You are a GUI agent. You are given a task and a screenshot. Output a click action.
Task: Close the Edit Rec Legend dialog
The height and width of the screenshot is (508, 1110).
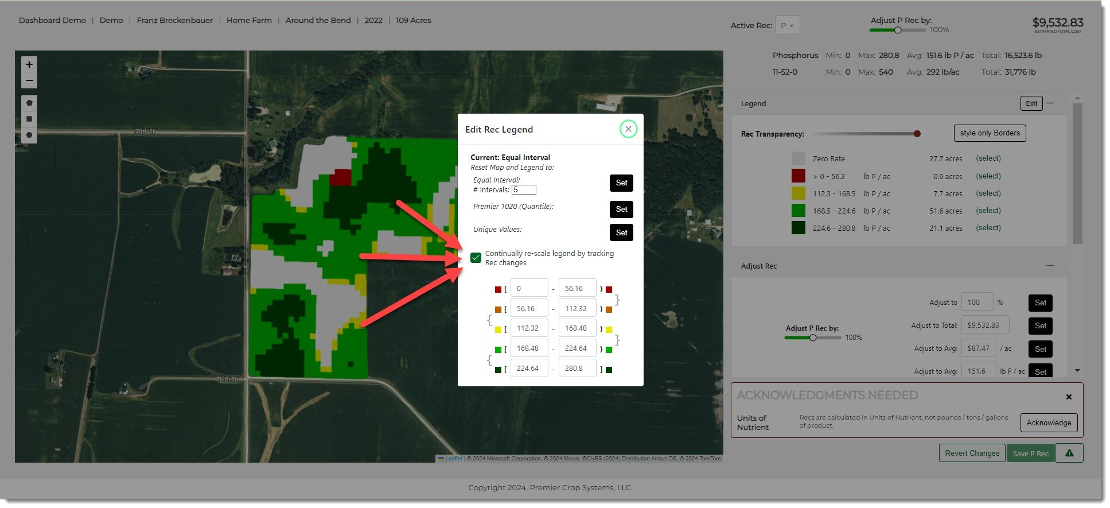pos(628,129)
